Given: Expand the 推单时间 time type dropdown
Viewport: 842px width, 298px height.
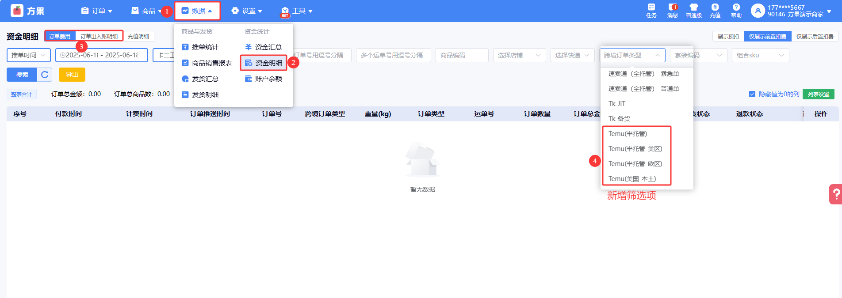Looking at the screenshot, I should (28, 55).
